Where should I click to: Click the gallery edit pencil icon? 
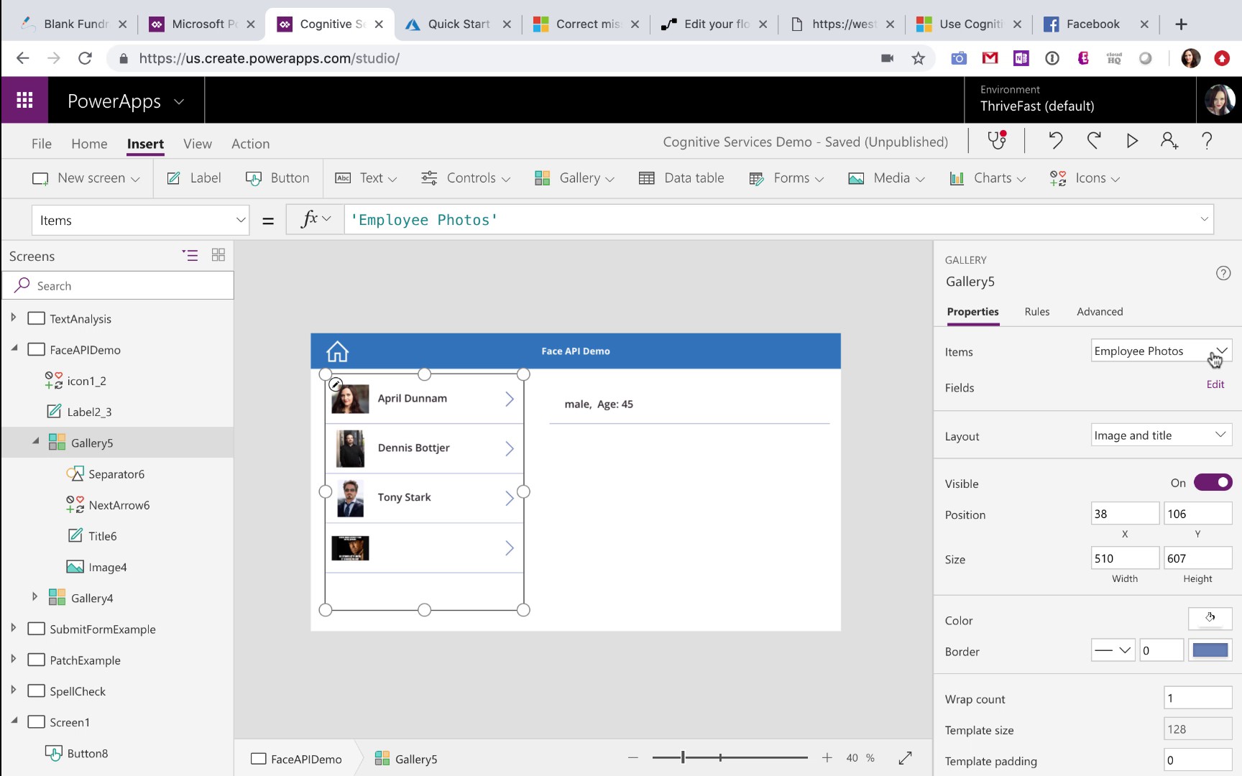point(336,384)
